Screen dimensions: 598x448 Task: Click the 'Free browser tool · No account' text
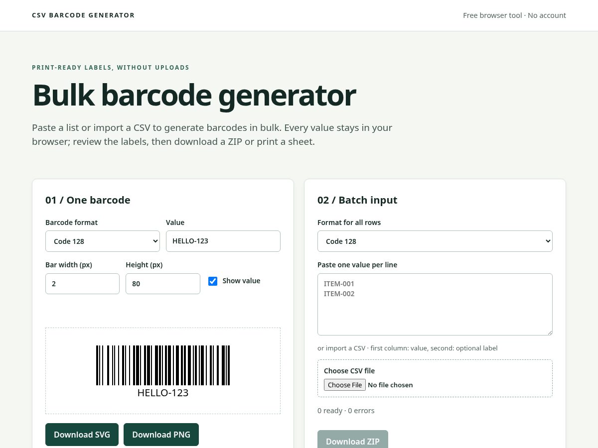pos(514,15)
